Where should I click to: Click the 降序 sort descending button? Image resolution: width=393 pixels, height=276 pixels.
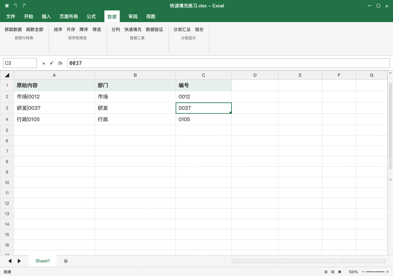(x=84, y=29)
